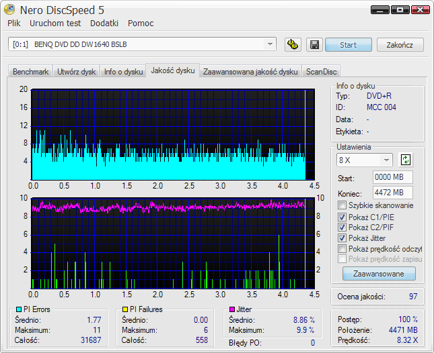Select the Jakość dysku tab

click(x=173, y=70)
